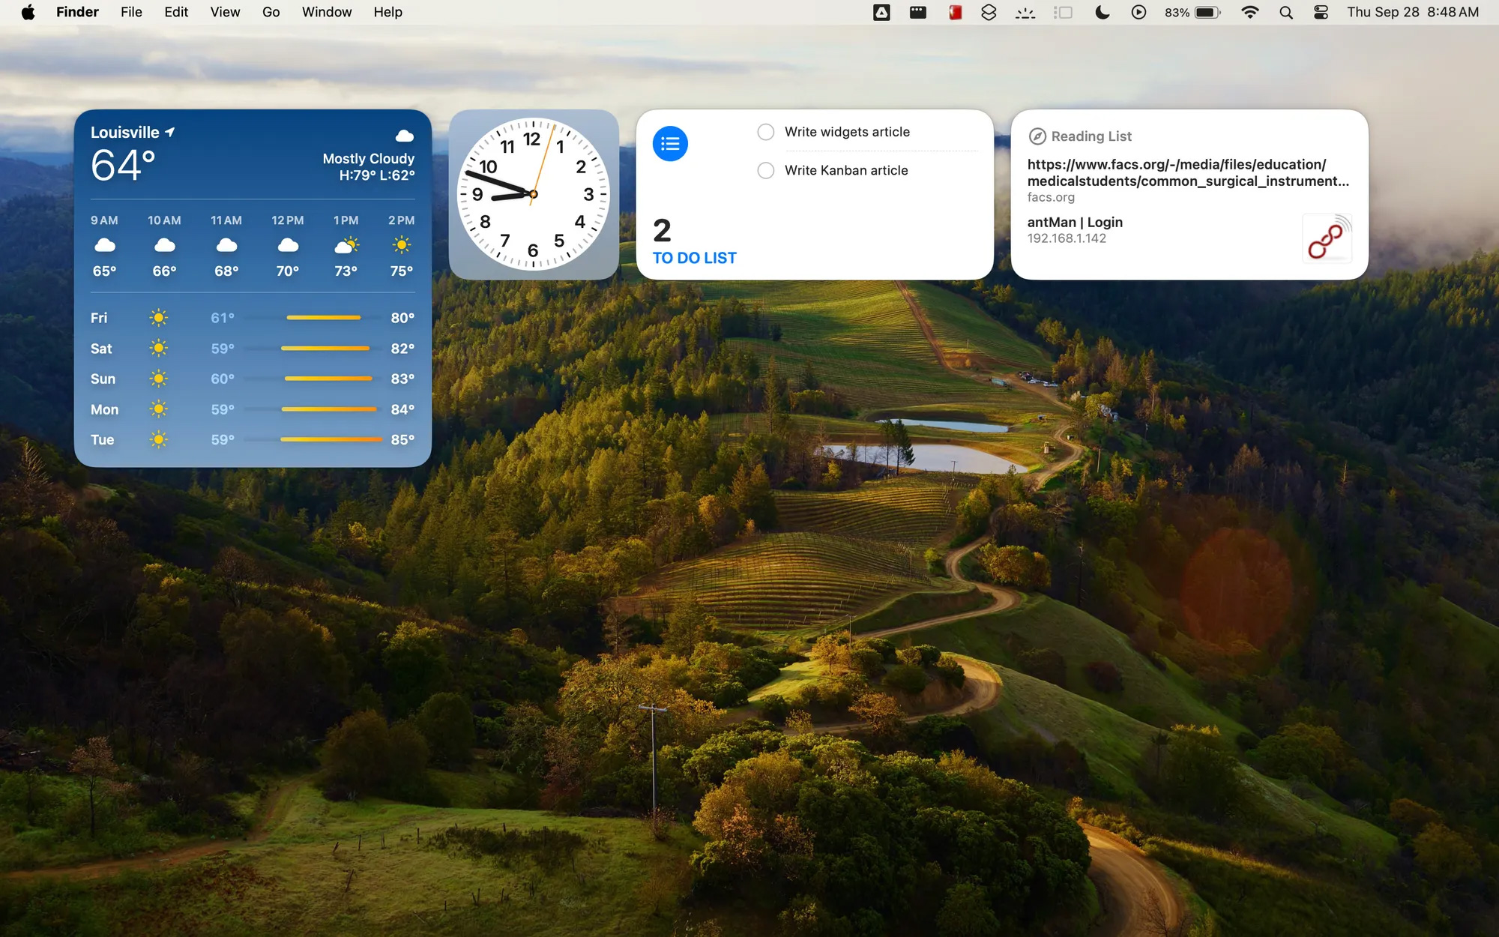Click the sunrise-style menu bar icon
The height and width of the screenshot is (937, 1499).
click(1025, 12)
